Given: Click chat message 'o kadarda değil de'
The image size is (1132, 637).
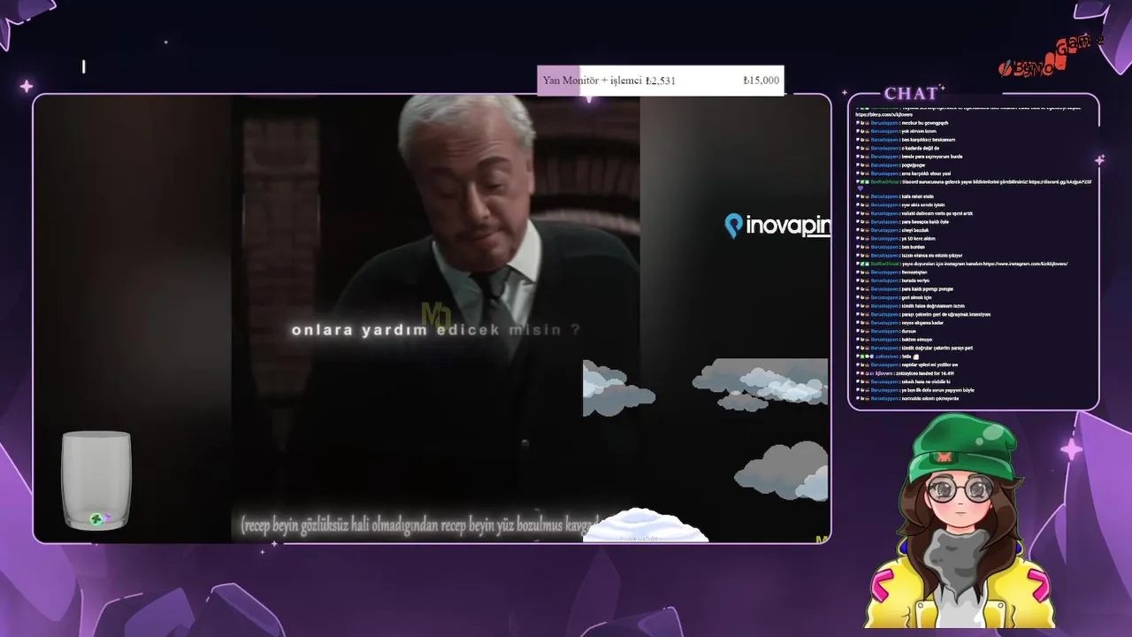Looking at the screenshot, I should 920,148.
